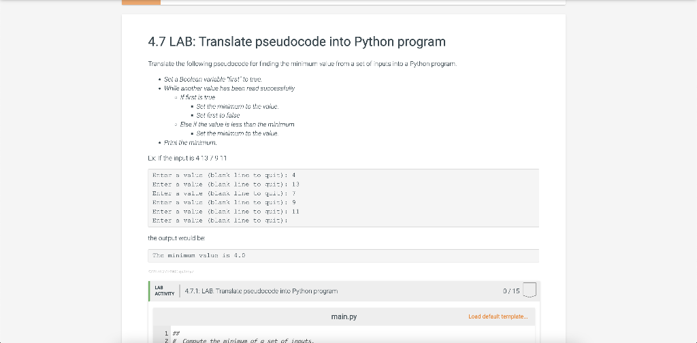The height and width of the screenshot is (343, 697).
Task: Click 'While another value has been read' line
Action: [229, 88]
